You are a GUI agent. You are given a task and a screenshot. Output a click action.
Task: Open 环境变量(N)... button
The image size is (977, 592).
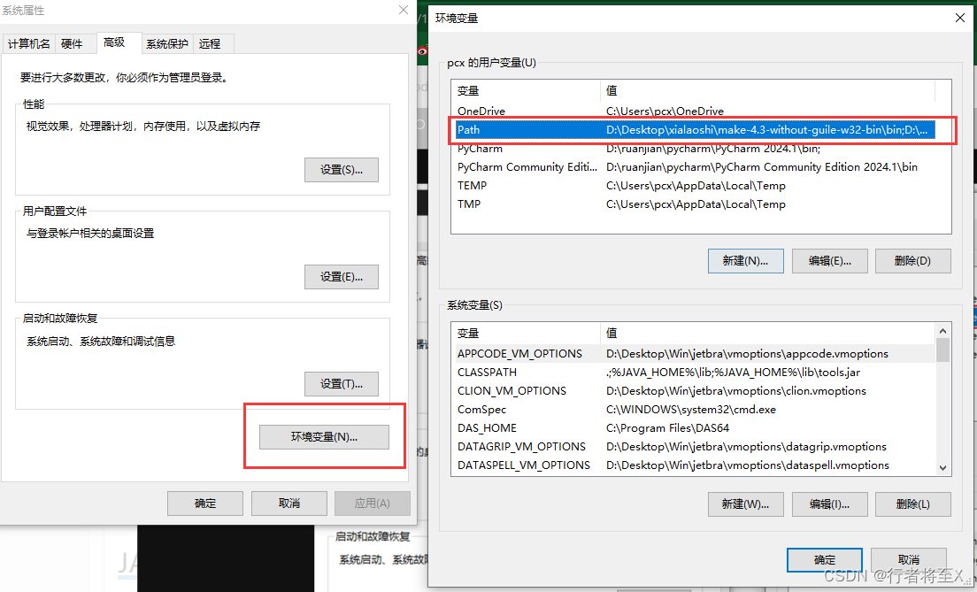(x=324, y=437)
